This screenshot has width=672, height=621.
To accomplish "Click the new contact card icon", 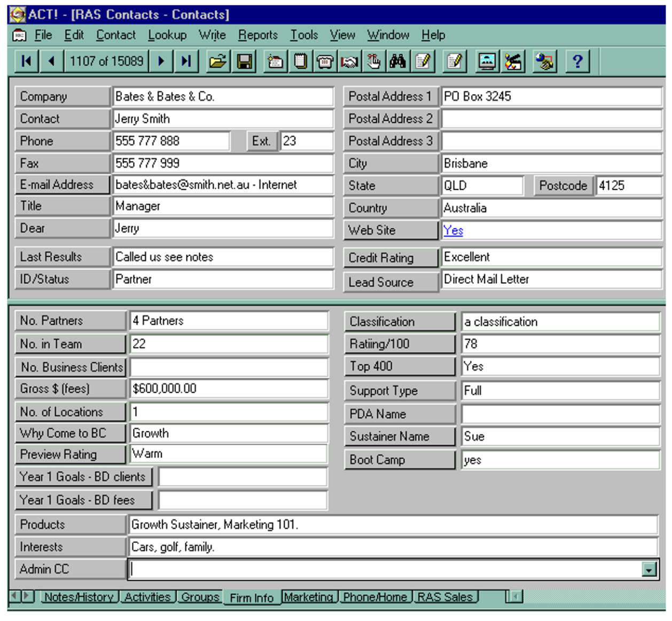I will click(274, 61).
